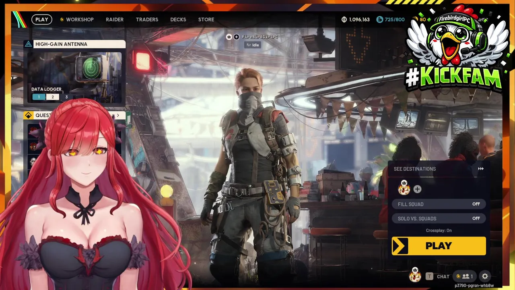Screen dimensions: 515x290
Task: Open the settings gear icon
Action: click(x=485, y=276)
